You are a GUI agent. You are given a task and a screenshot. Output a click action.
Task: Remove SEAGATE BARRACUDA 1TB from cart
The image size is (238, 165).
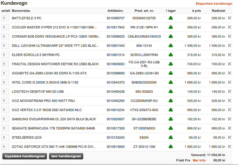[x=229, y=128]
